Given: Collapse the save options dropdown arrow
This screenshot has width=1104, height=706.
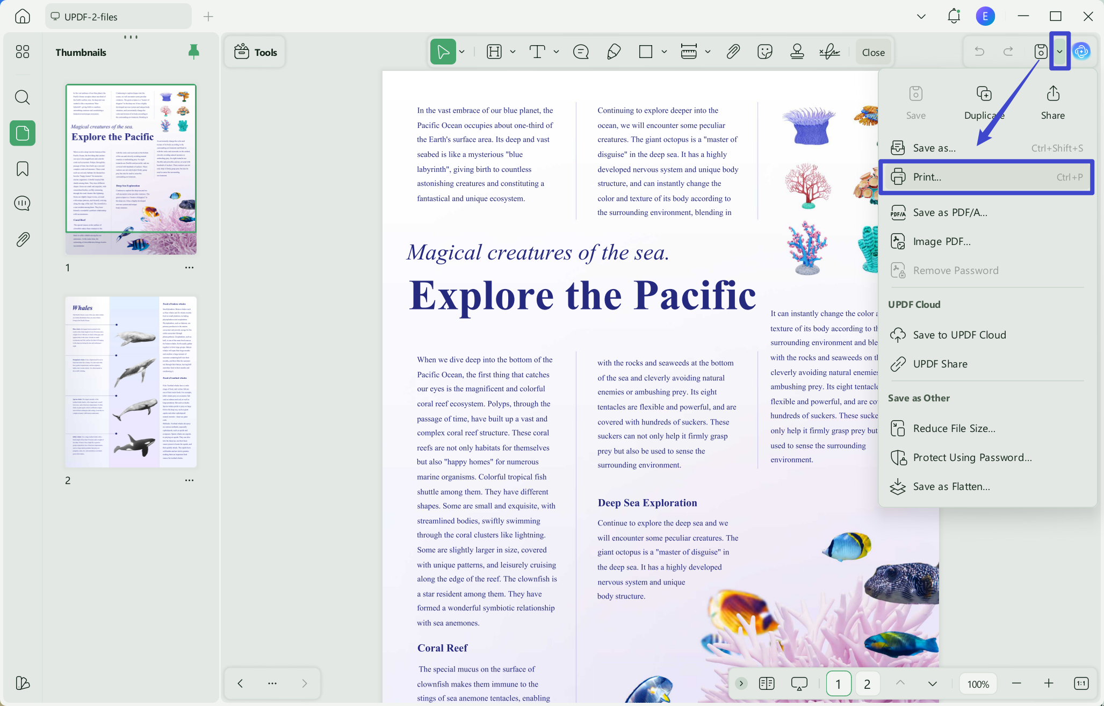Looking at the screenshot, I should (1059, 52).
